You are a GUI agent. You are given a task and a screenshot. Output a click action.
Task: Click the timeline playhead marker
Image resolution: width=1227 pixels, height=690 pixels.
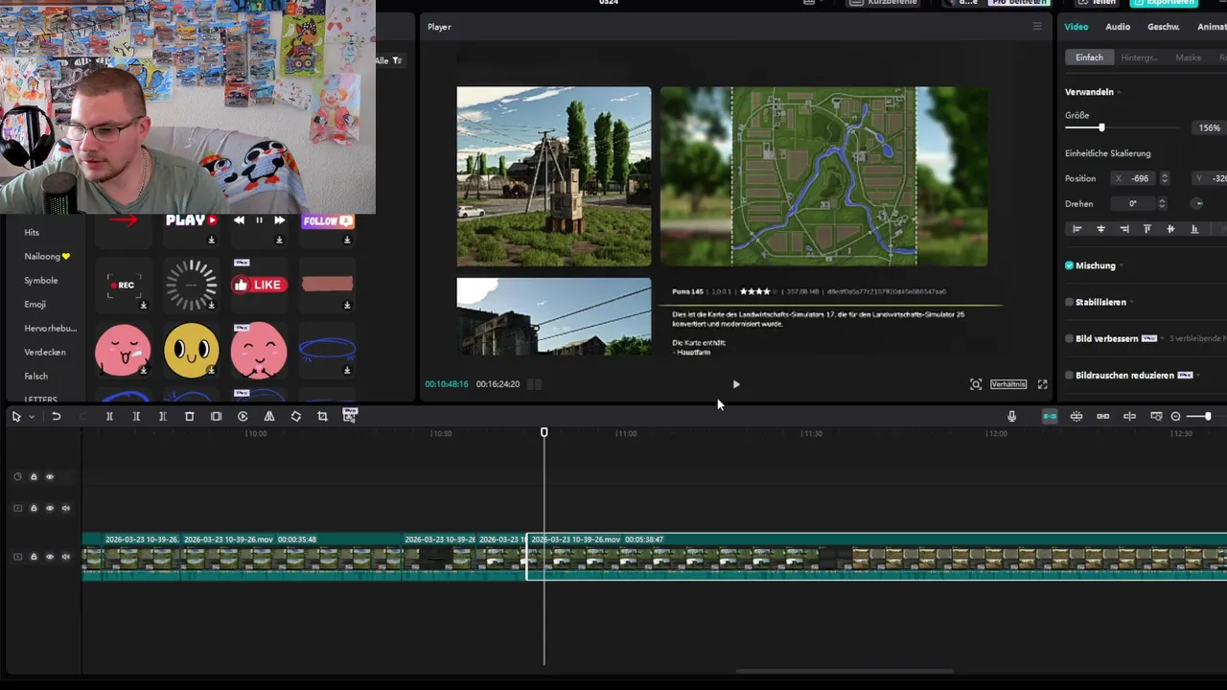click(x=544, y=433)
